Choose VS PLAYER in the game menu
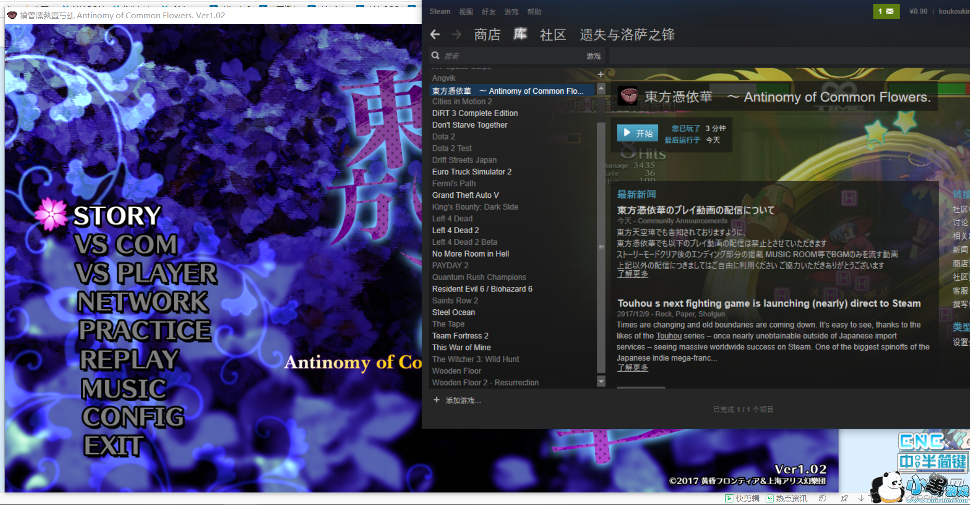This screenshot has width=970, height=505. tap(146, 273)
